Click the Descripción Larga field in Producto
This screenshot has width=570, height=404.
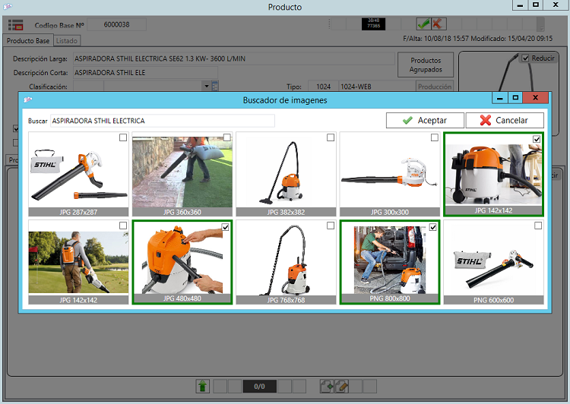[234, 58]
